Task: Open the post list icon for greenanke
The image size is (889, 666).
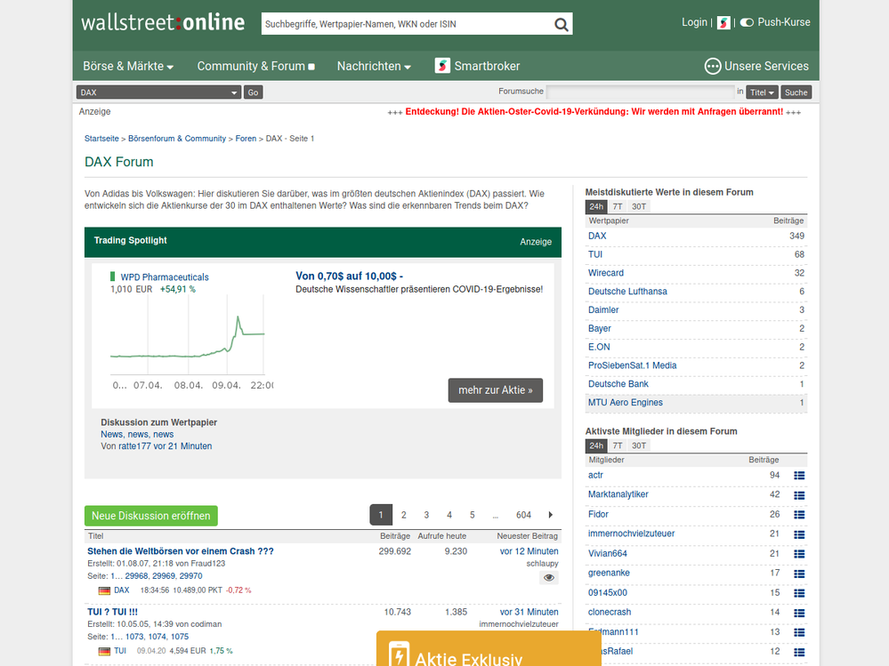Action: [799, 574]
